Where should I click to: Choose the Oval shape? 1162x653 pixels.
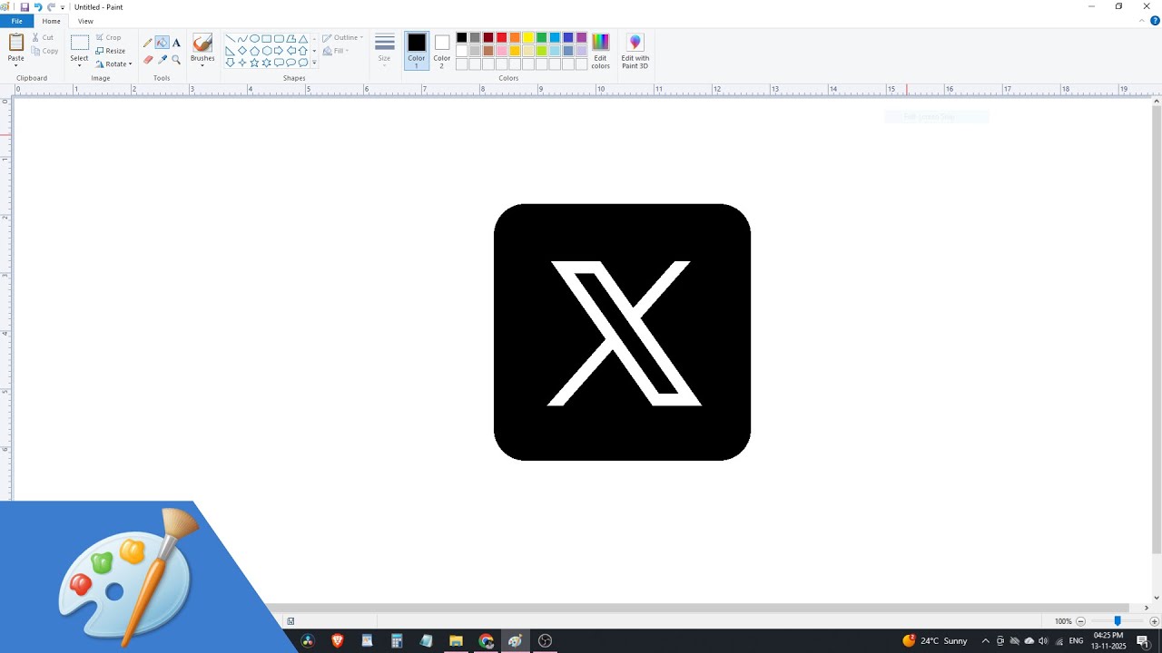coord(254,39)
